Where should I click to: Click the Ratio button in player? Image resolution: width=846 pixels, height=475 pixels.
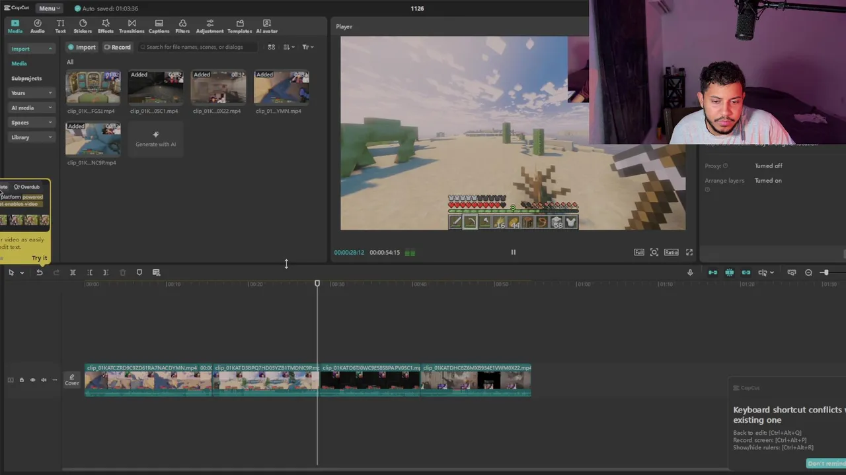click(x=671, y=252)
